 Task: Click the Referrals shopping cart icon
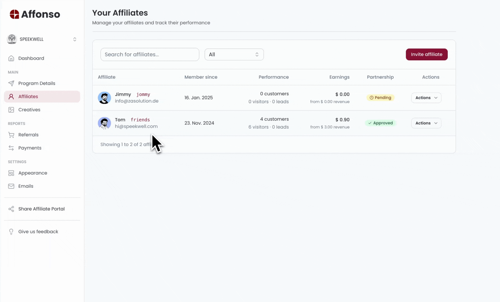point(11,135)
